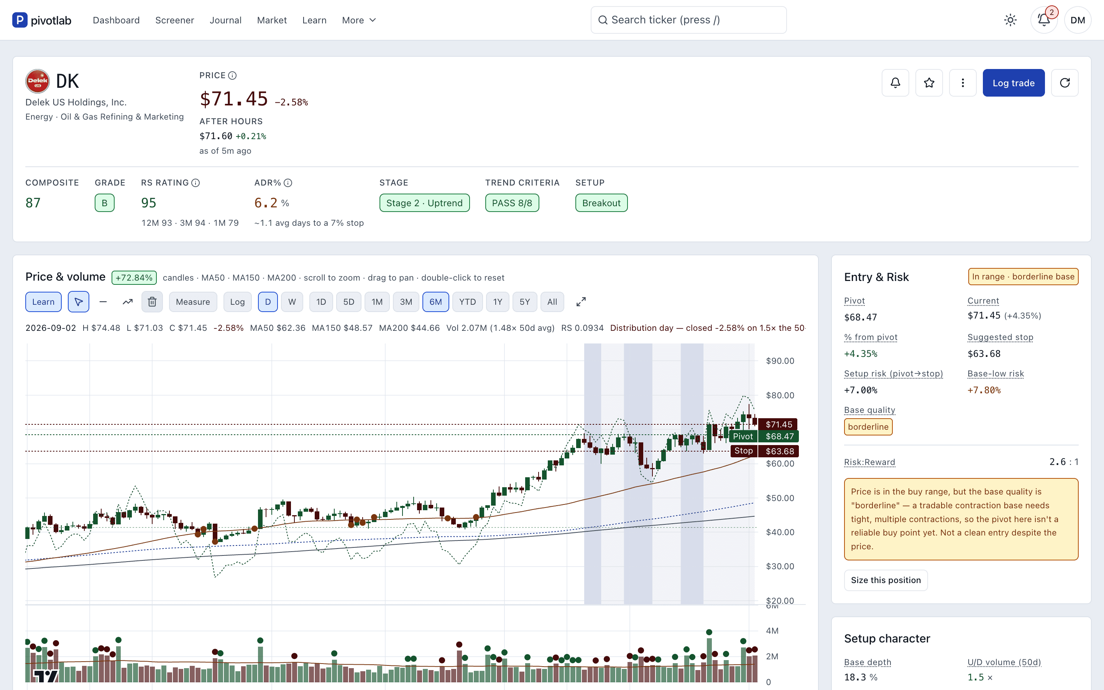Click the Size this position button
The height and width of the screenshot is (690, 1104).
point(886,580)
